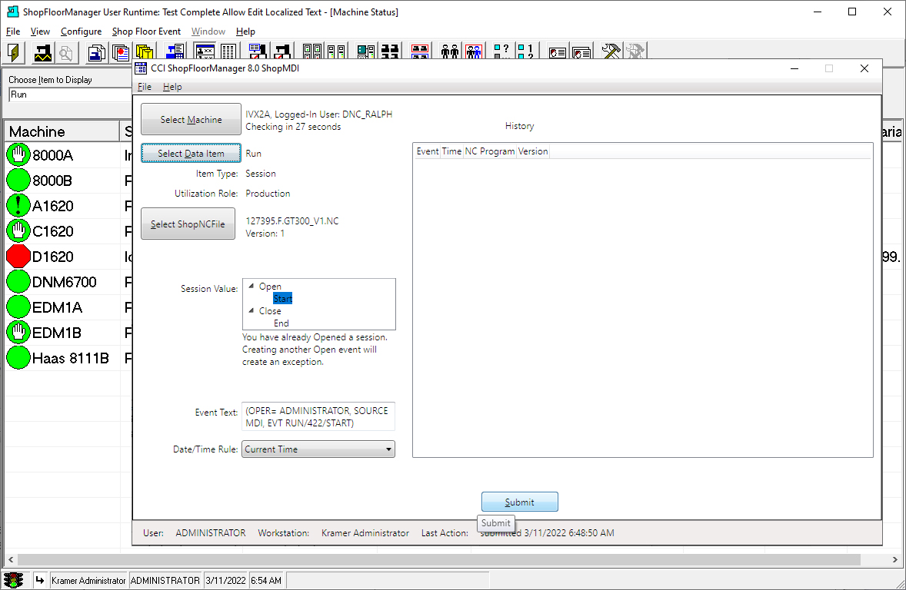This screenshot has width=906, height=590.
Task: Click the Select Machine button
Action: pos(191,119)
